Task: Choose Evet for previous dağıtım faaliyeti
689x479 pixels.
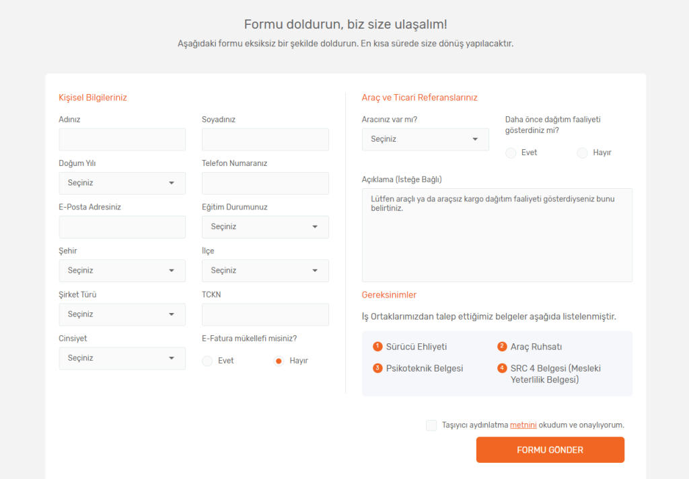Action: click(x=511, y=153)
